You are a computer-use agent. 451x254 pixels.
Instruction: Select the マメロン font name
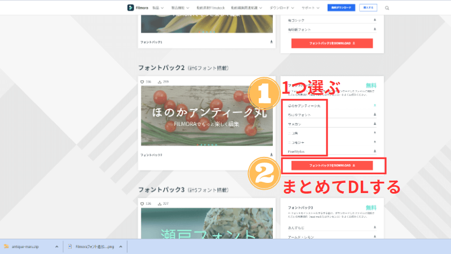point(294,124)
